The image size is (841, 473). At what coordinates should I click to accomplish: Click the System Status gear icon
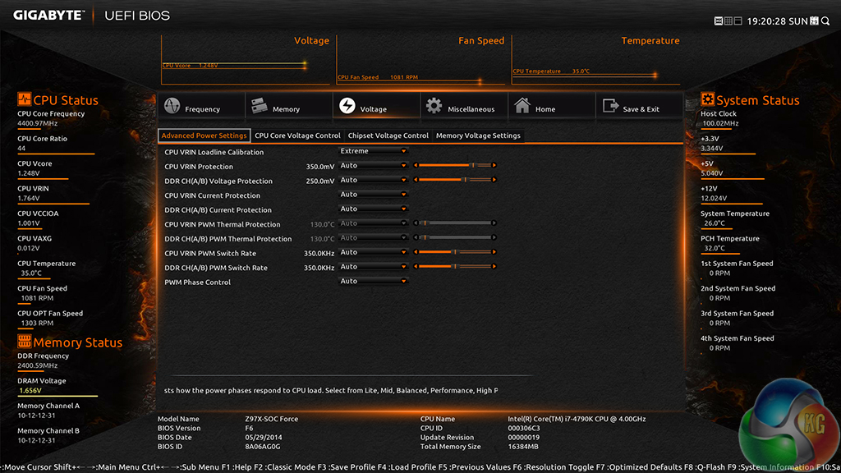click(707, 99)
